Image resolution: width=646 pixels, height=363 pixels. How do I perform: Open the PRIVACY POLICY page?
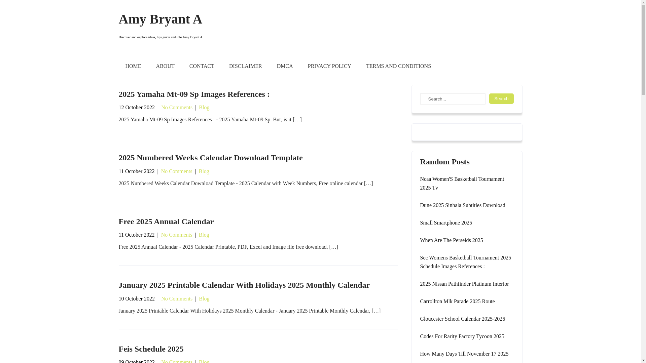point(329,66)
